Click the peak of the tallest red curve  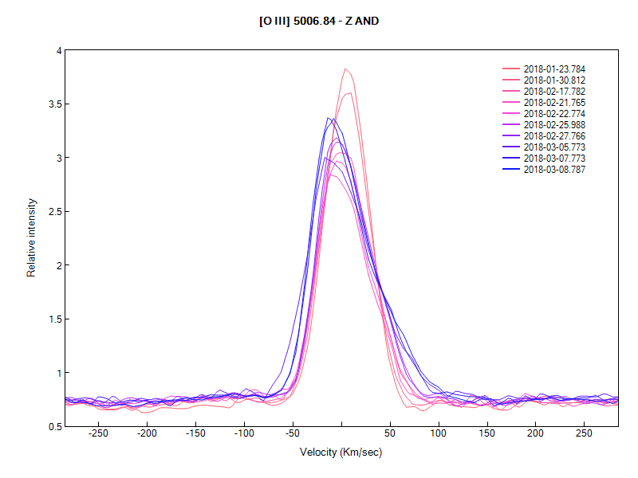tap(345, 69)
